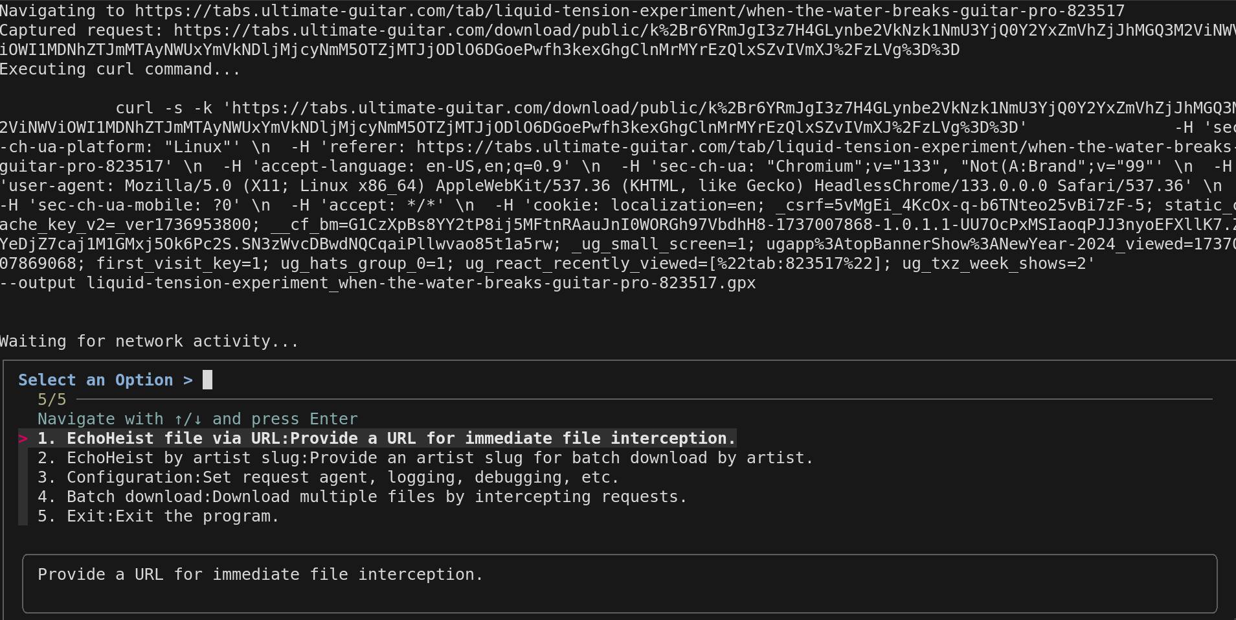Click the Executing curl command message
1236x620 pixels.
click(120, 69)
